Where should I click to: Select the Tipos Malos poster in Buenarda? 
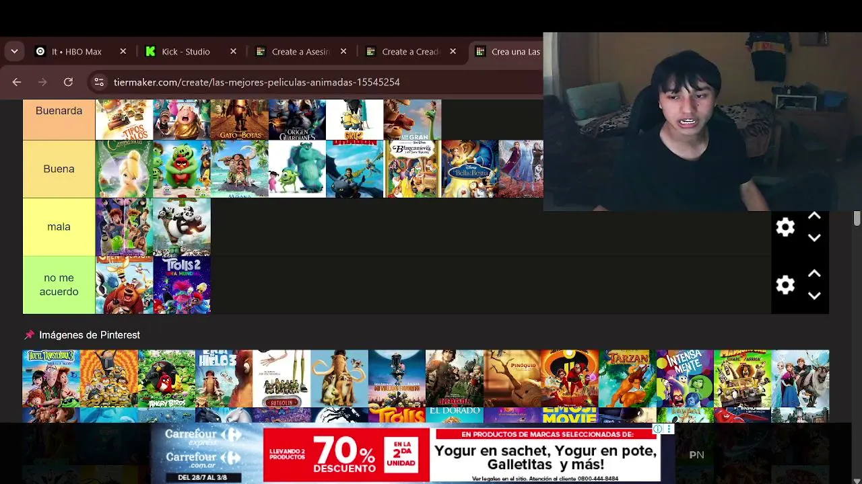tap(125, 120)
